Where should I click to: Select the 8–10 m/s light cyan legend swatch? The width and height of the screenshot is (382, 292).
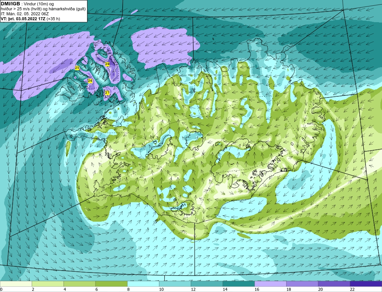click(x=143, y=284)
